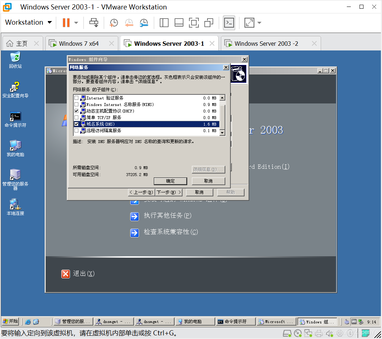Check the 远程访问隔离服务 checkbox
Image resolution: width=382 pixels, height=339 pixels.
76,131
